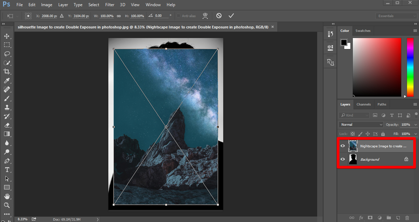Image resolution: width=419 pixels, height=222 pixels.
Task: Cancel the transform in options bar
Action: click(219, 16)
